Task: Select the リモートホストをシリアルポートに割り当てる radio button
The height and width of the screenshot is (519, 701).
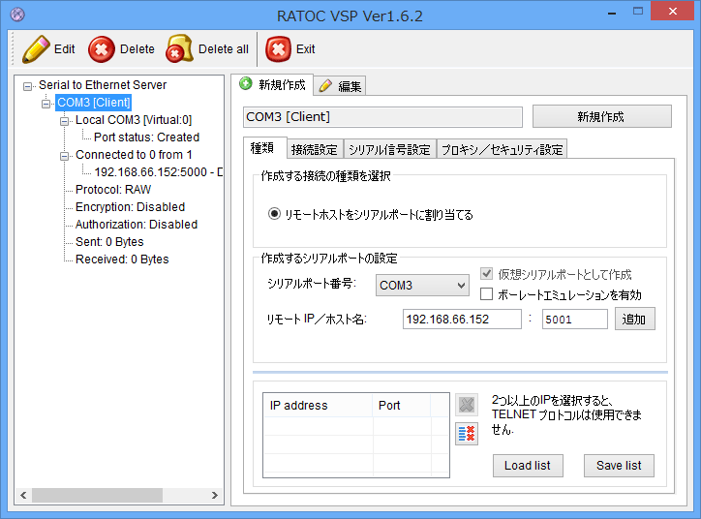Action: tap(274, 214)
